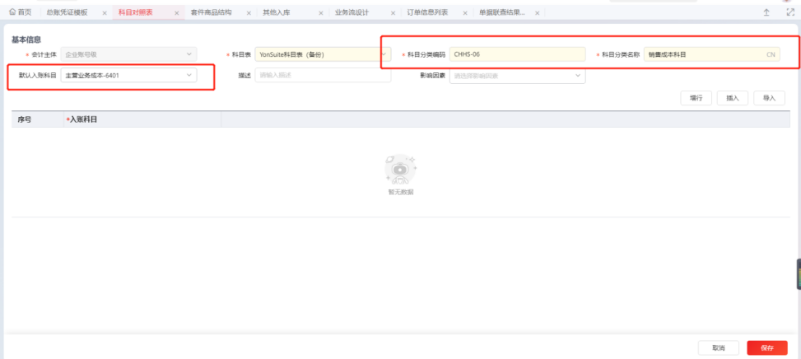Close the 其他入库 tab
The height and width of the screenshot is (359, 801).
(x=321, y=13)
